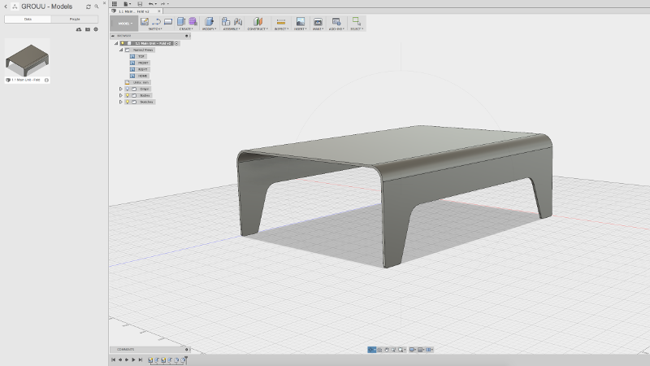Open the File menu icon
Viewport: 650px width, 366px height.
[127, 4]
